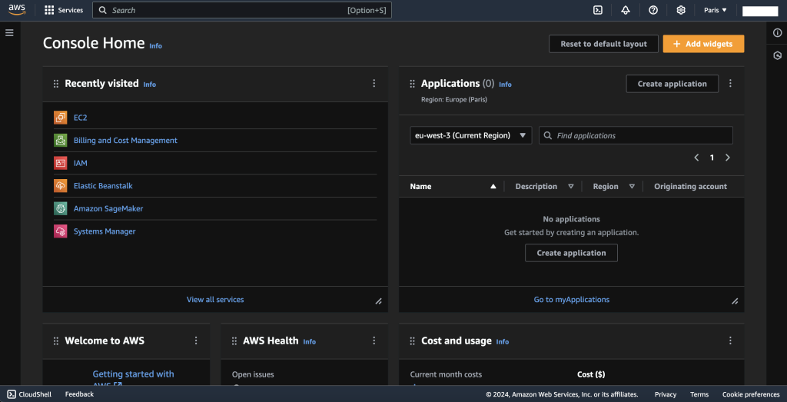787x402 pixels.
Task: Open Go to myApplications link
Action: point(571,300)
